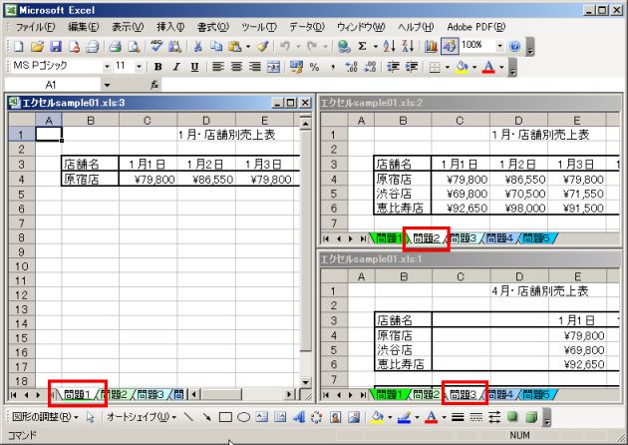The width and height of the screenshot is (628, 445).
Task: Toggle the Drawing toolbar button
Action: [x=450, y=47]
